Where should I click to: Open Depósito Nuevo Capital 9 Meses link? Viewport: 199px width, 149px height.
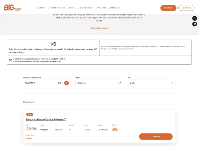click(x=46, y=119)
